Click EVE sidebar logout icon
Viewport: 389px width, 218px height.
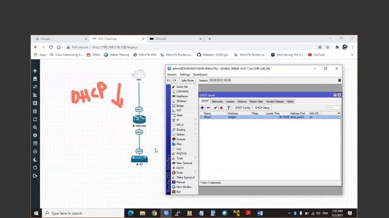coord(35,176)
